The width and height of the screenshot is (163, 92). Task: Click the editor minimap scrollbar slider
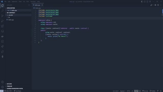[162, 11]
